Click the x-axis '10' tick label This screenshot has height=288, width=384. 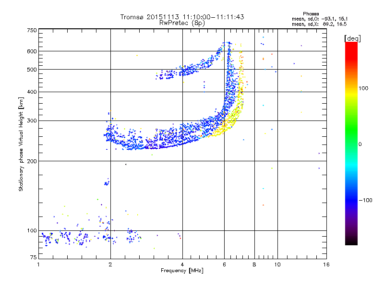pos(277,264)
